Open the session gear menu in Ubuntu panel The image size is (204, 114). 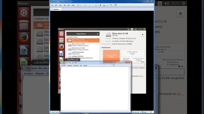pyautogui.click(x=144, y=29)
